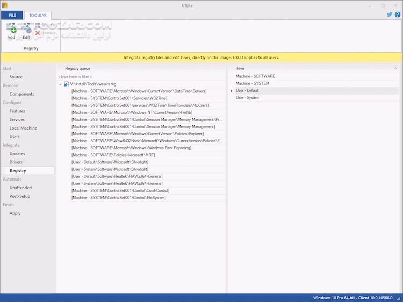The image size is (403, 302).
Task: Select the CrashControl registry entry
Action: [120, 190]
